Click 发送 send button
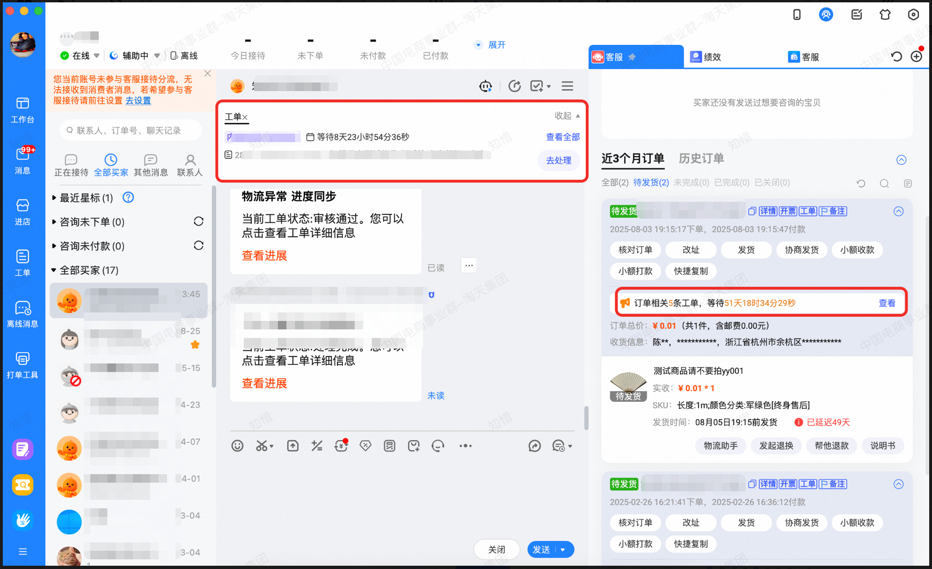The height and width of the screenshot is (569, 932). 542,550
